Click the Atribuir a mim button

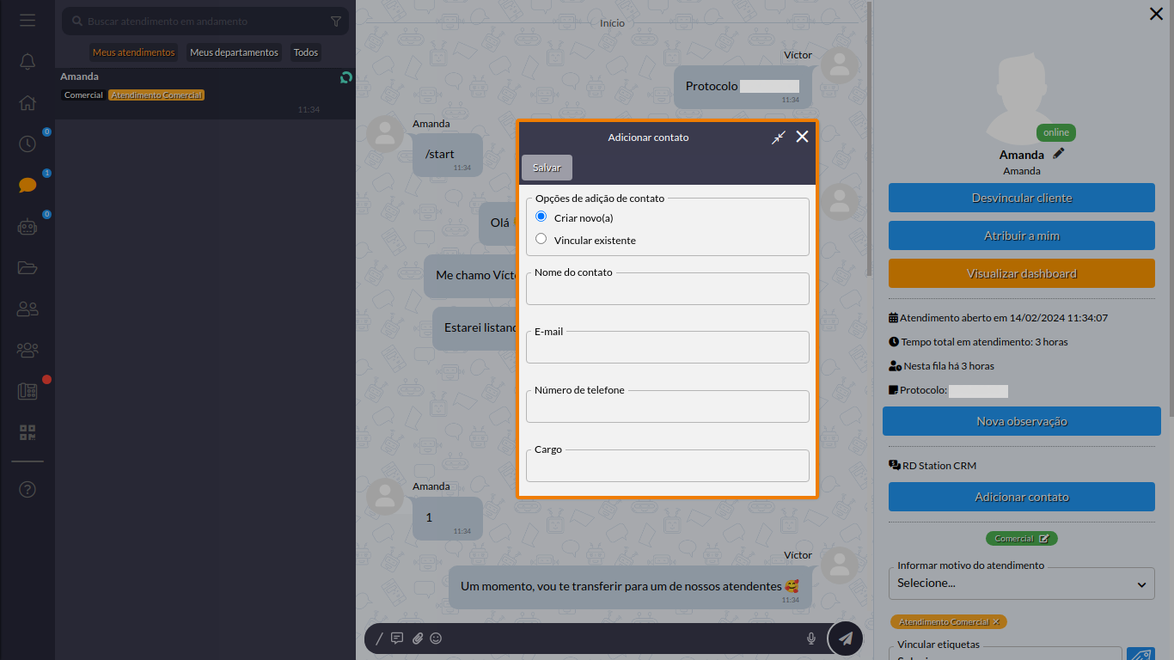1022,235
